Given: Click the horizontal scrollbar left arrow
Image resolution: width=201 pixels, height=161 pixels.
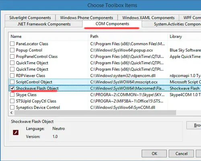Looking at the screenshot, I should coord(12,113).
